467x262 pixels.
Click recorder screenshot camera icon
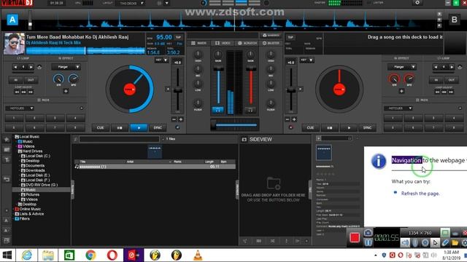tap(368, 233)
